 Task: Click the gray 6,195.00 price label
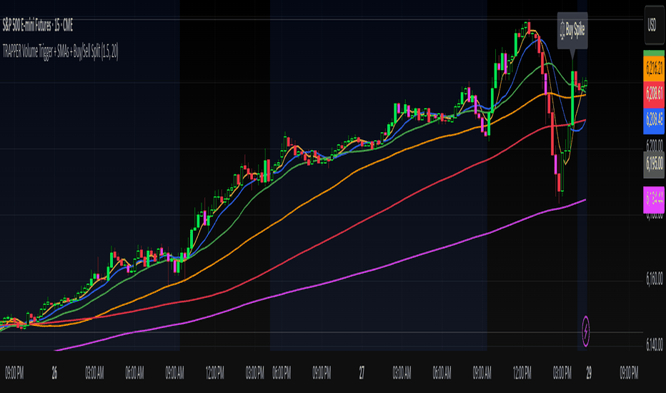point(654,164)
